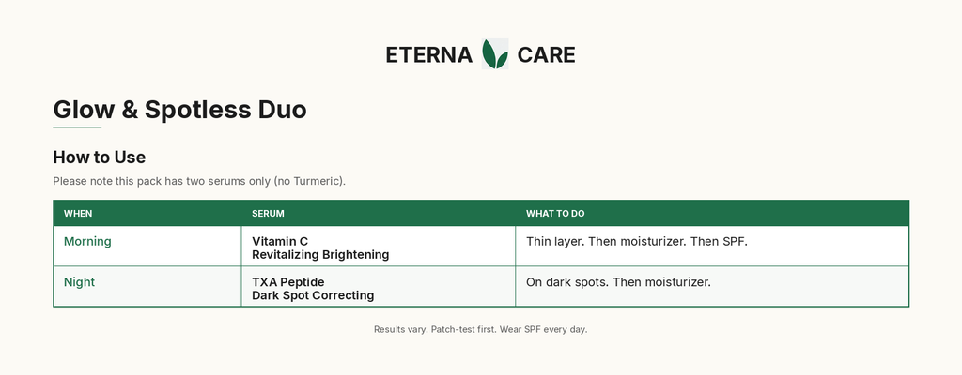Click the note about two serums only
The width and height of the screenshot is (962, 375).
[x=199, y=181]
